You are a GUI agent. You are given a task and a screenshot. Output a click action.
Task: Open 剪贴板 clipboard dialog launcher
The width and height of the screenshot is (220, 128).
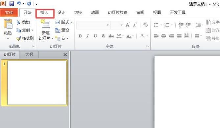33,46
